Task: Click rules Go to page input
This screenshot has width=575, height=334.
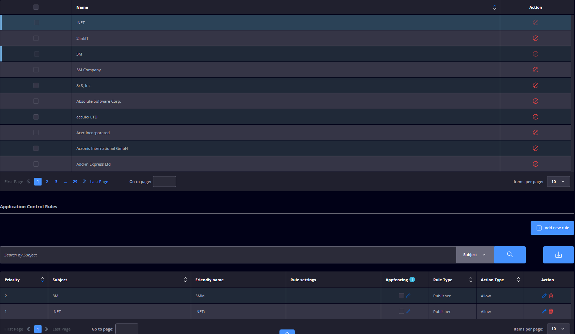Action: pos(127,329)
